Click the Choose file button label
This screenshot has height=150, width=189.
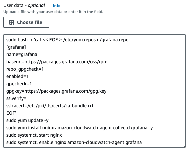tap(30, 22)
